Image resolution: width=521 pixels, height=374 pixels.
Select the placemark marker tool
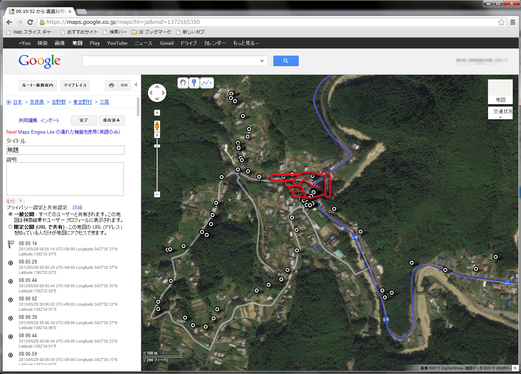(194, 83)
